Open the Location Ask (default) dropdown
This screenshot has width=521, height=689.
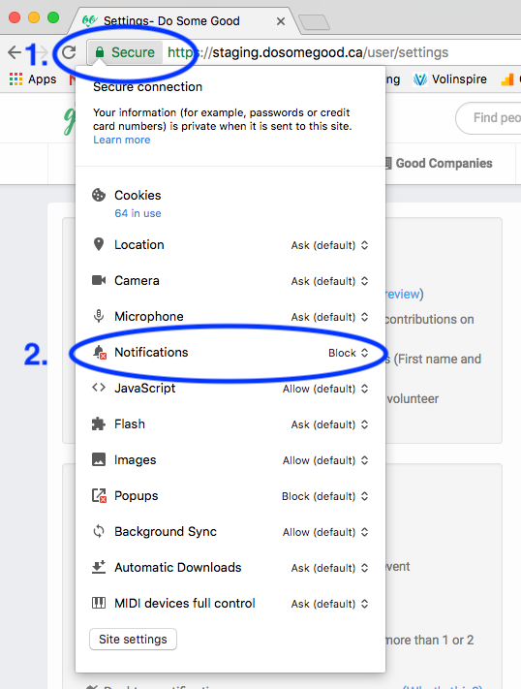329,245
